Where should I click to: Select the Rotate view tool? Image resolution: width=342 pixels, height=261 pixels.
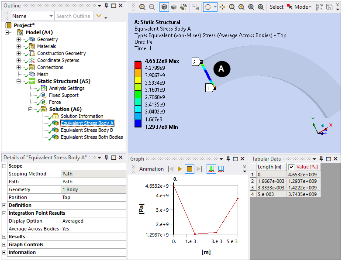click(208, 7)
